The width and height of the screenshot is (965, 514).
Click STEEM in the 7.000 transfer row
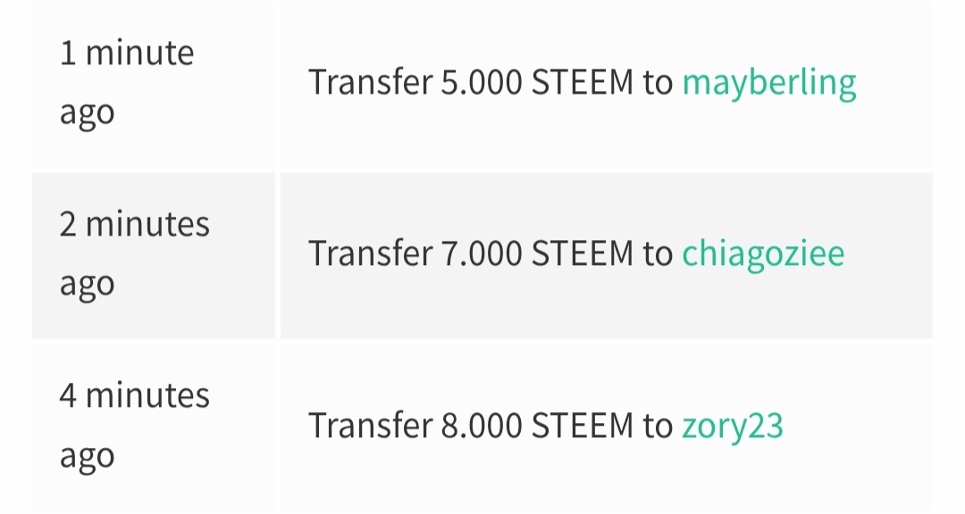(x=583, y=254)
